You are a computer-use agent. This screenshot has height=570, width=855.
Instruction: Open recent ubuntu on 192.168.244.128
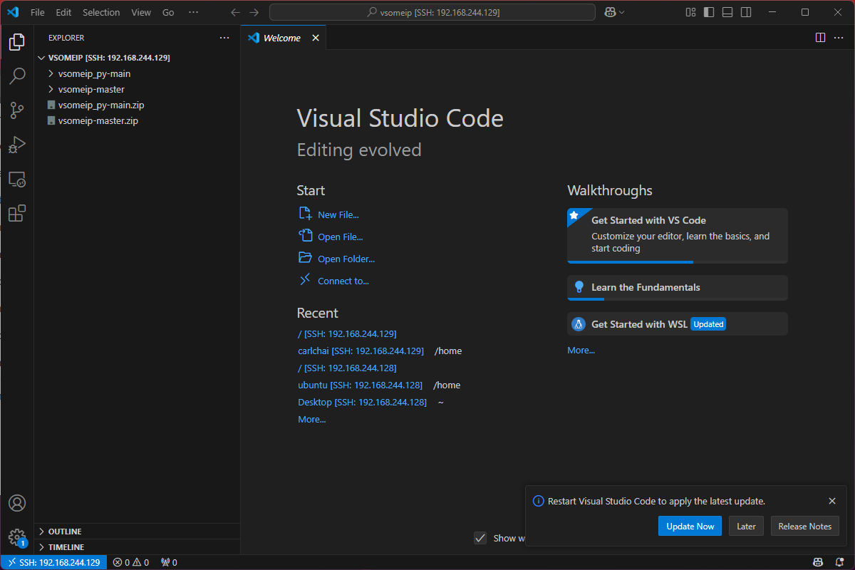[360, 385]
